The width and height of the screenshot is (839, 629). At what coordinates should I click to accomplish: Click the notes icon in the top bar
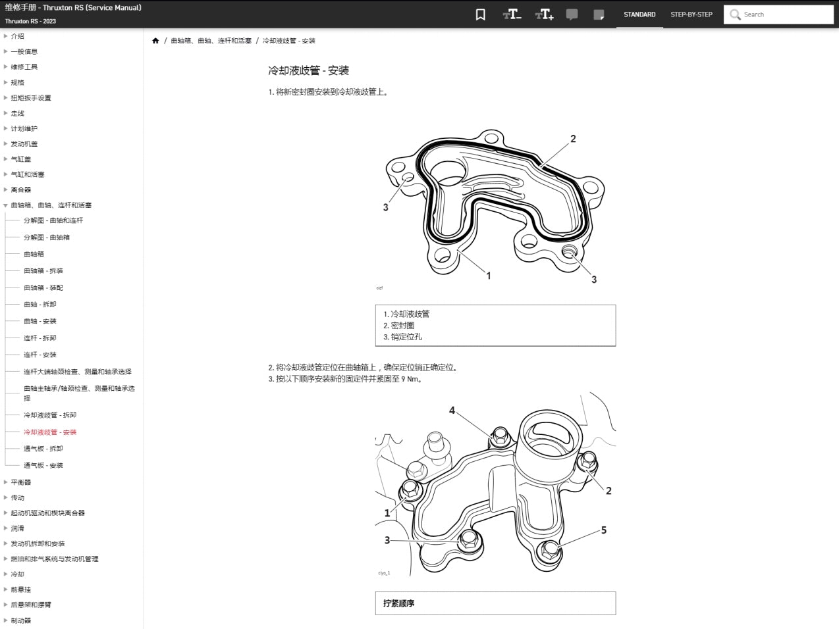[599, 14]
